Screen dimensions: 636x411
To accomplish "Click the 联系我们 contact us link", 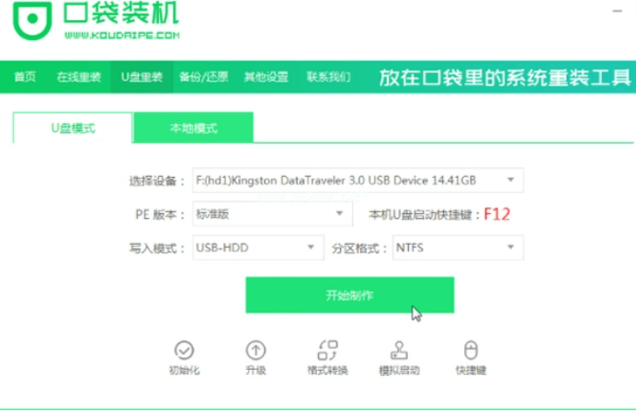I will point(328,77).
